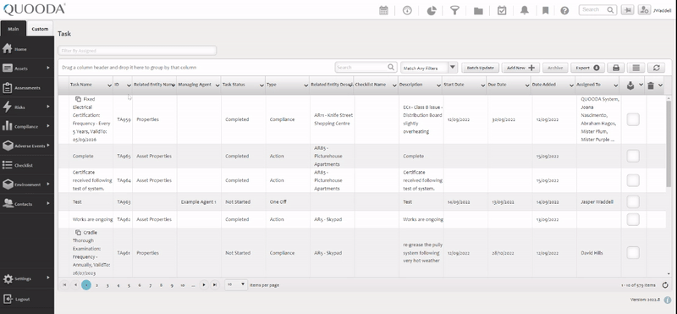Click the refresh icon in grid toolbar
Image resolution: width=677 pixels, height=314 pixels.
click(657, 68)
